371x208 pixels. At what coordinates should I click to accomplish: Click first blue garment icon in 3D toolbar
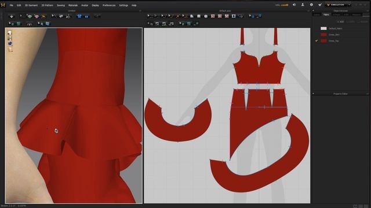tap(79, 16)
